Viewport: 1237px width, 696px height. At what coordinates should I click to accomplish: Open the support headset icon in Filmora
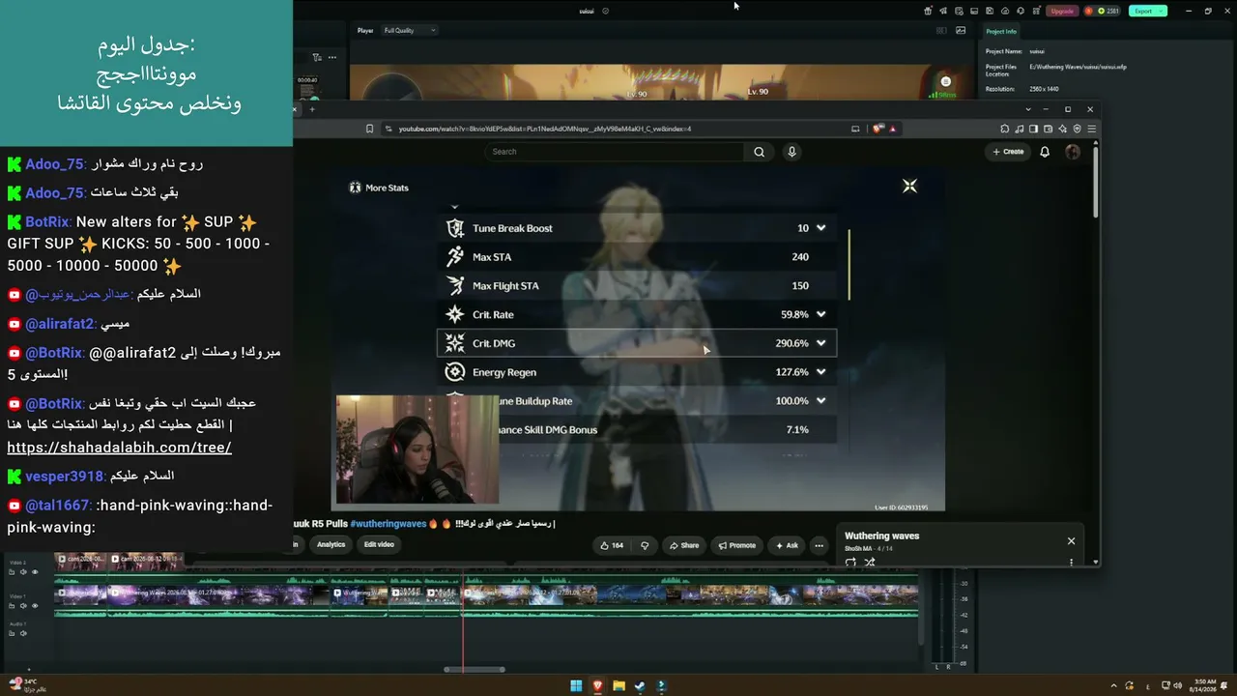pos(1021,11)
